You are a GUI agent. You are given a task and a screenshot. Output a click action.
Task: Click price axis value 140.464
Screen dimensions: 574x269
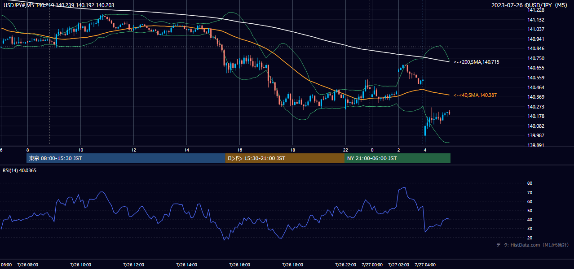click(536, 87)
